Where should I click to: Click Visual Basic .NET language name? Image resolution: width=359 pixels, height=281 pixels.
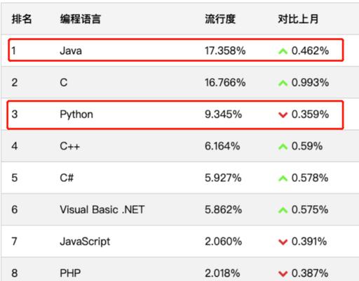pyautogui.click(x=102, y=209)
